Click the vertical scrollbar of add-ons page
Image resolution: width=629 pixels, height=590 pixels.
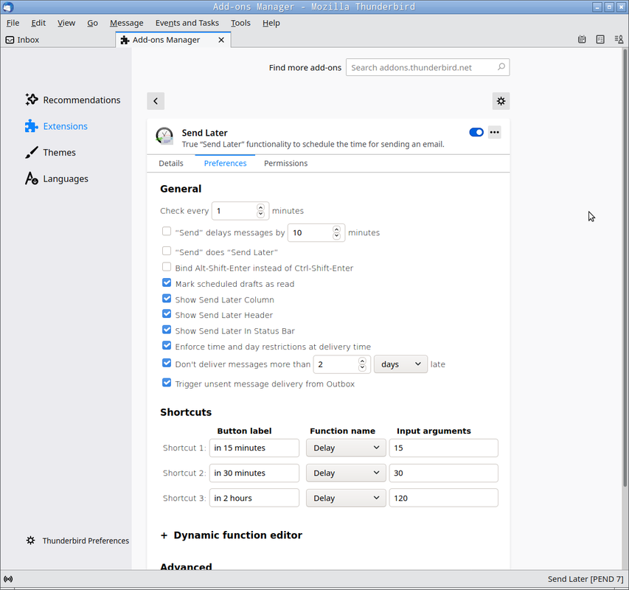click(x=625, y=268)
